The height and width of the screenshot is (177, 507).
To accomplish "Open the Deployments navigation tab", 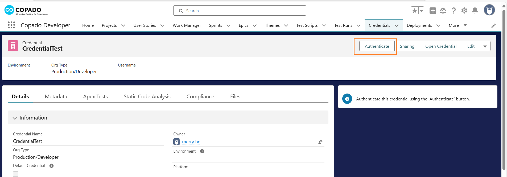I will point(419,25).
